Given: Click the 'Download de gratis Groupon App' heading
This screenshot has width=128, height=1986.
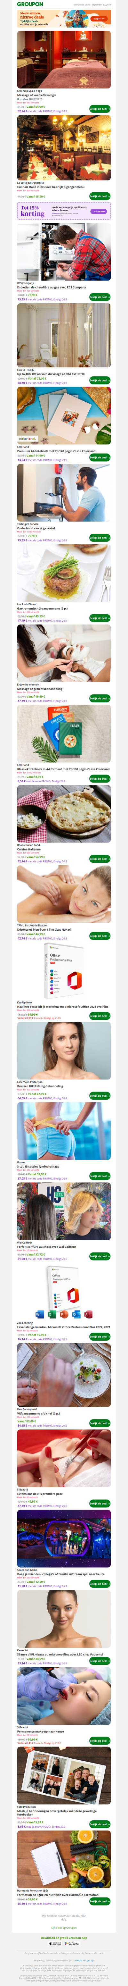Looking at the screenshot, I should click(64, 1937).
